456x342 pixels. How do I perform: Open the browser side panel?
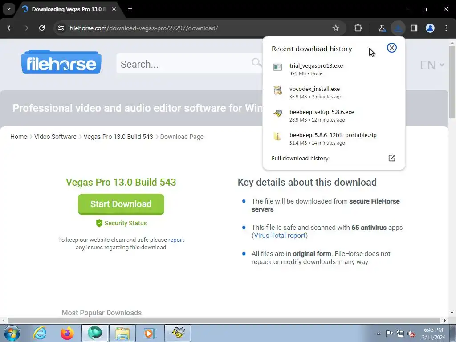(x=414, y=28)
